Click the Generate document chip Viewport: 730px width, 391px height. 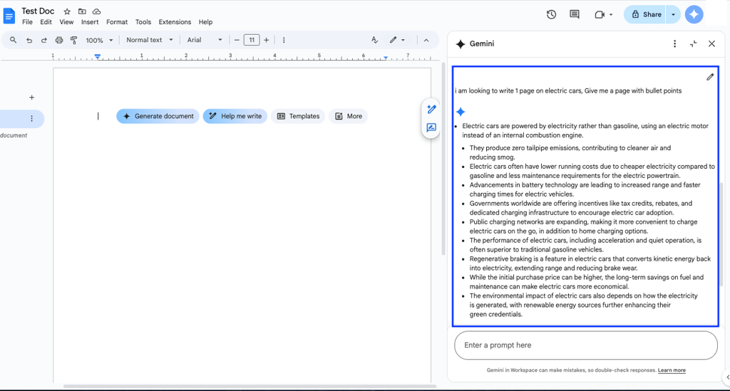tap(158, 116)
